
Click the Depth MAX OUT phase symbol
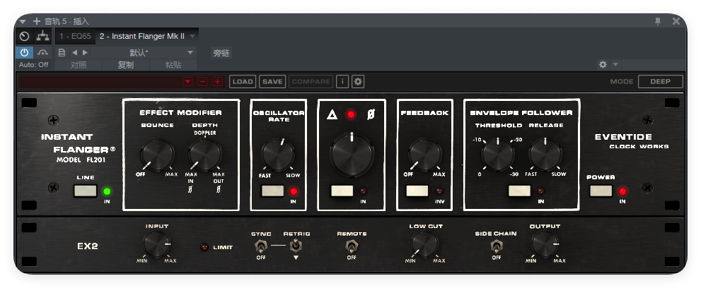[219, 190]
